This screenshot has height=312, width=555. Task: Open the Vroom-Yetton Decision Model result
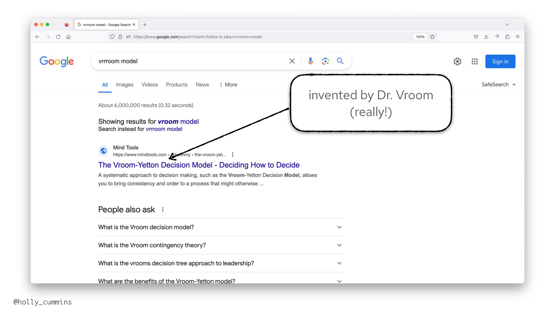point(199,165)
